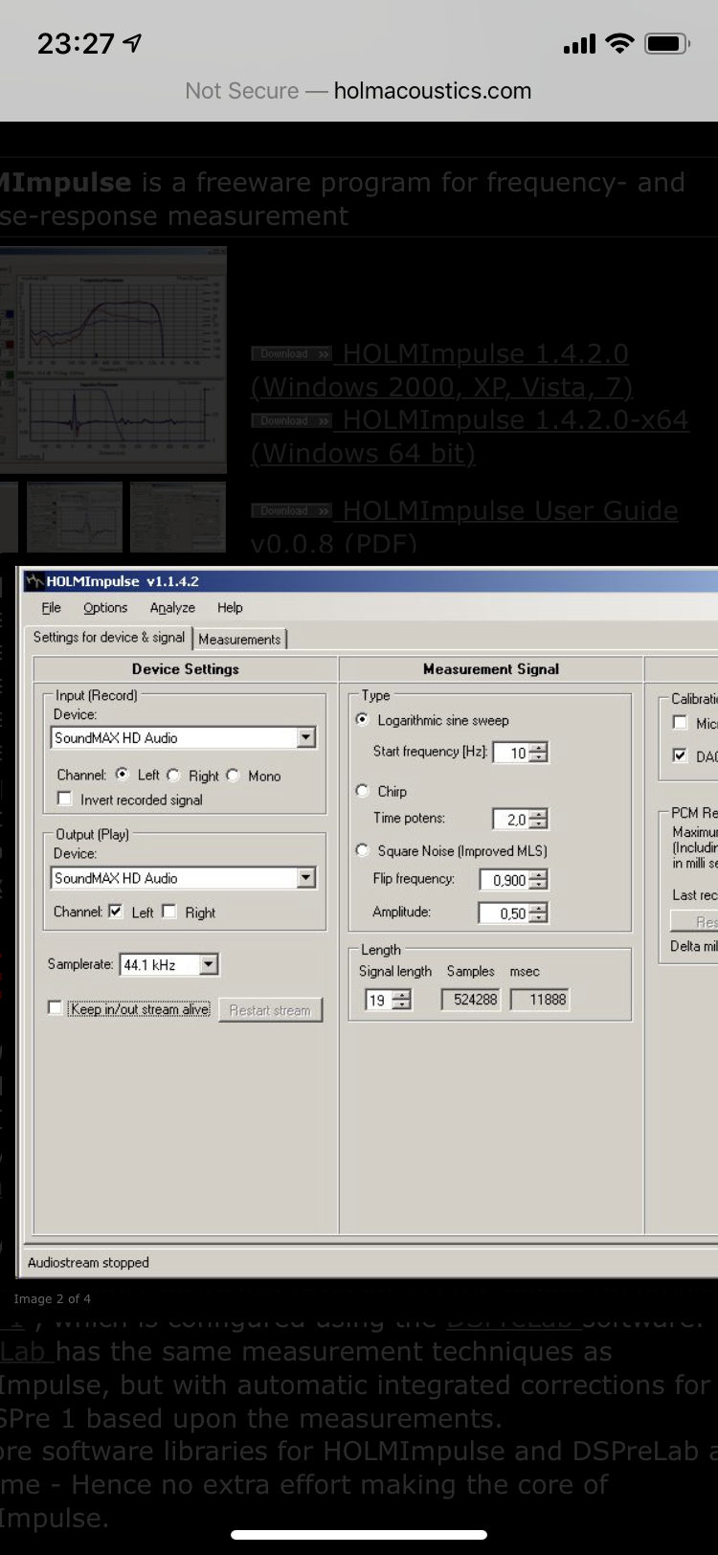Select Chirp signal type

pos(362,790)
